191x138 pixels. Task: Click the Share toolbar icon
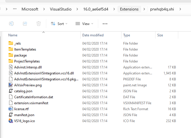25,24
